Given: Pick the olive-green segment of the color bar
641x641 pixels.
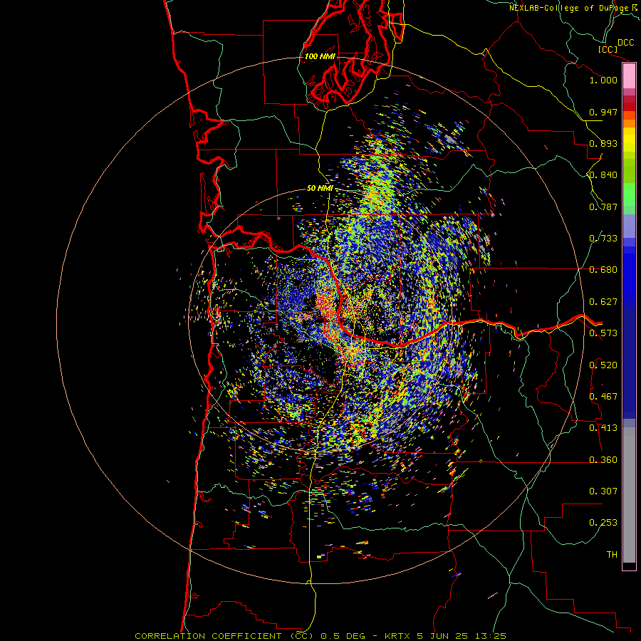Looking at the screenshot, I should [x=629, y=170].
